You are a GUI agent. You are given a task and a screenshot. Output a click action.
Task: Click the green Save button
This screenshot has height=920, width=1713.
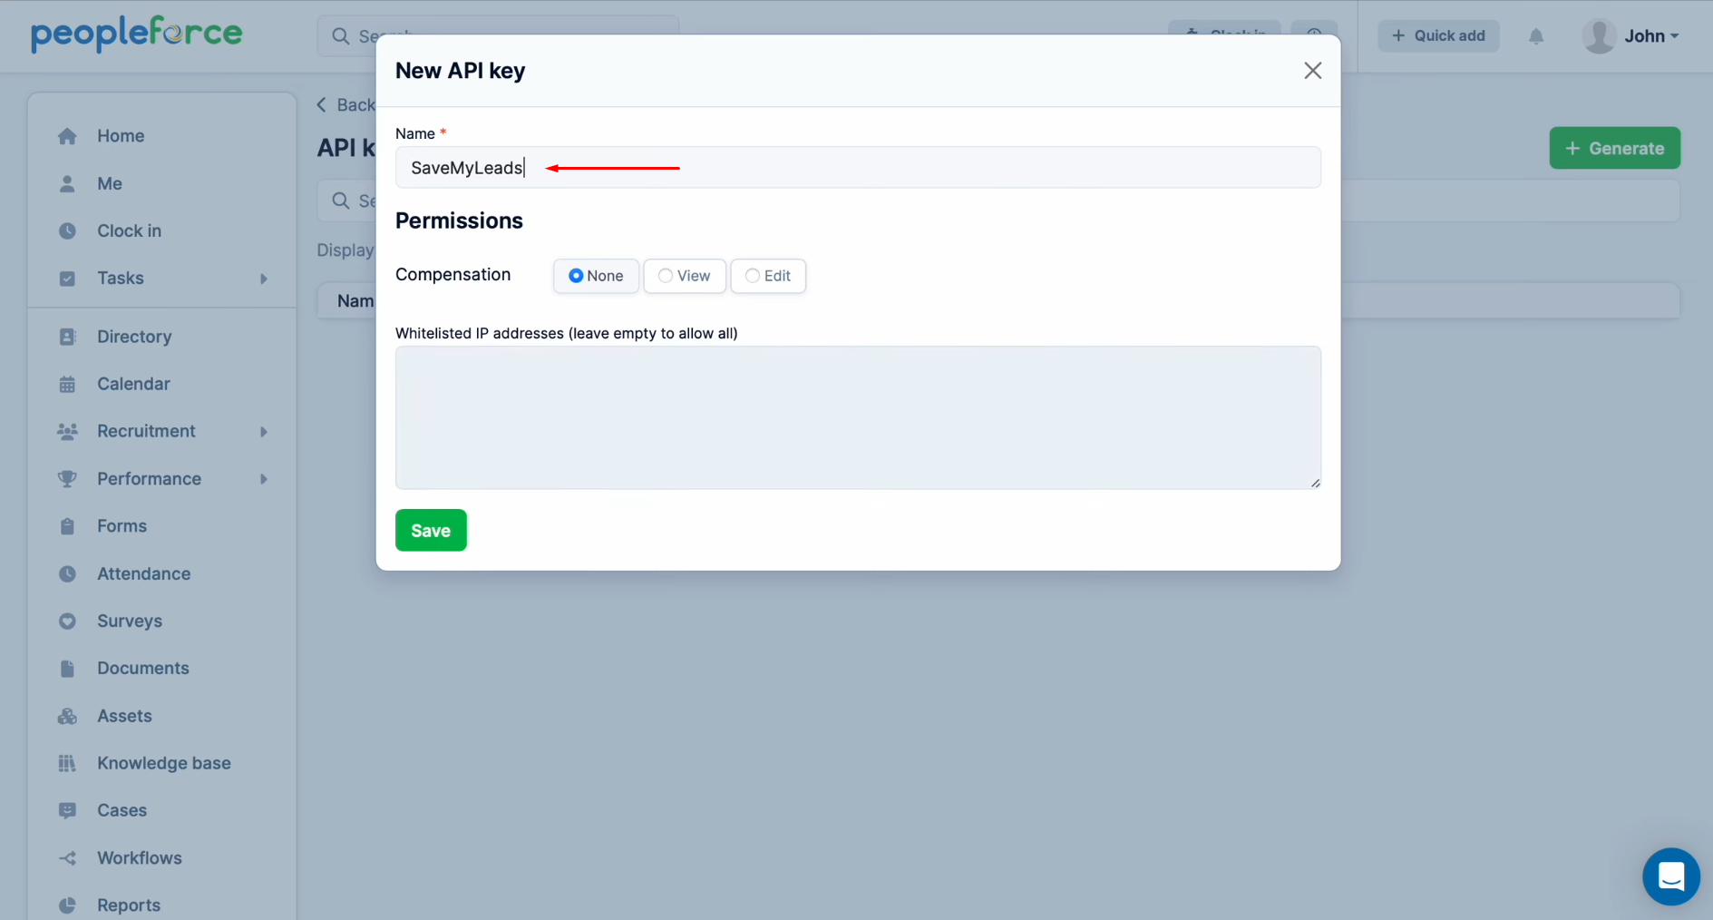pyautogui.click(x=431, y=530)
